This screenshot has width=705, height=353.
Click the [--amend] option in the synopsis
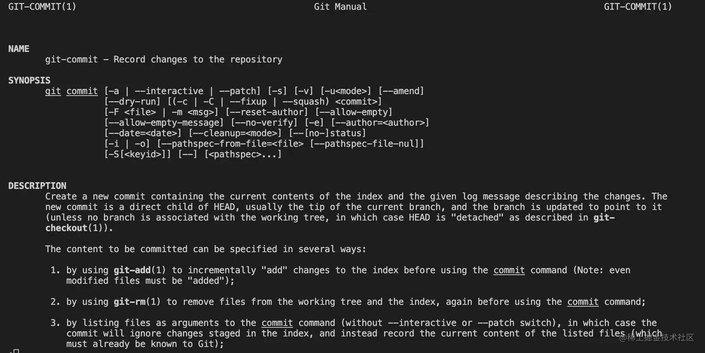pos(401,91)
